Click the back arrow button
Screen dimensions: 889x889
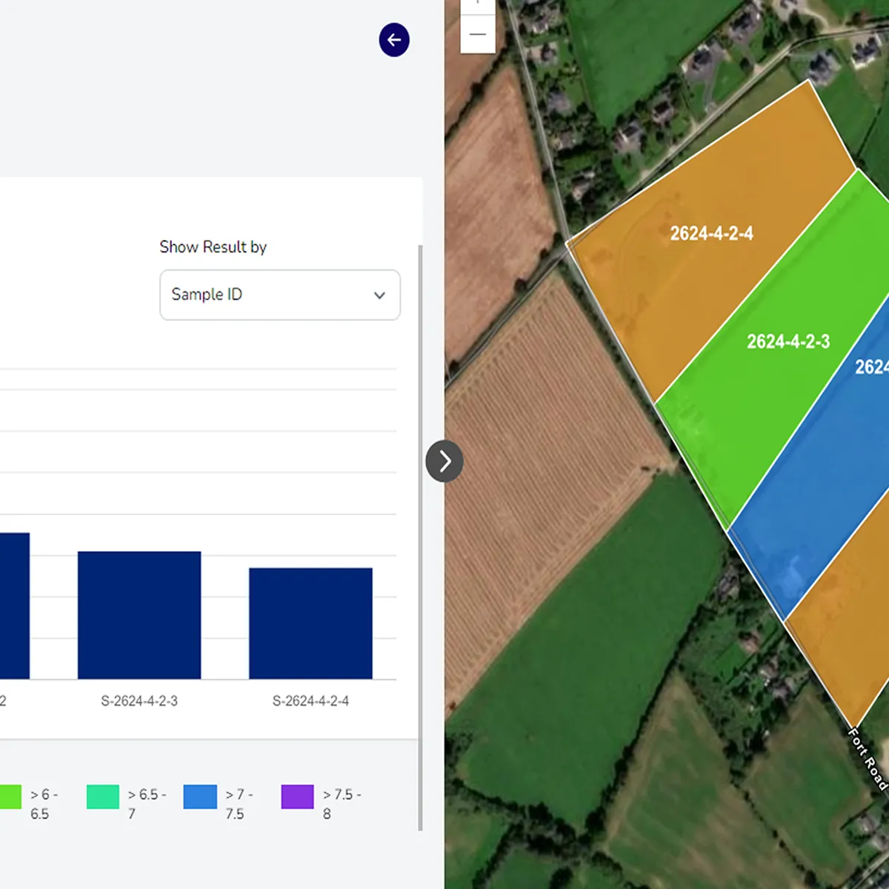tap(394, 40)
